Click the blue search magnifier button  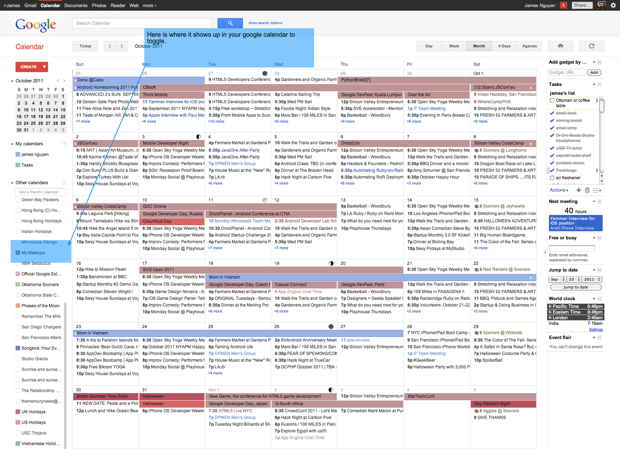click(x=230, y=23)
